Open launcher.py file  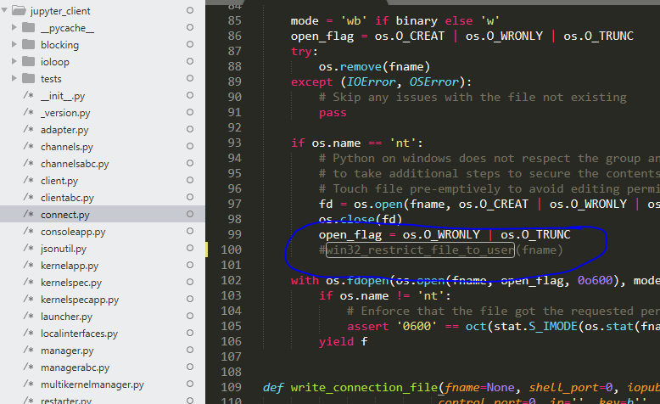point(66,317)
